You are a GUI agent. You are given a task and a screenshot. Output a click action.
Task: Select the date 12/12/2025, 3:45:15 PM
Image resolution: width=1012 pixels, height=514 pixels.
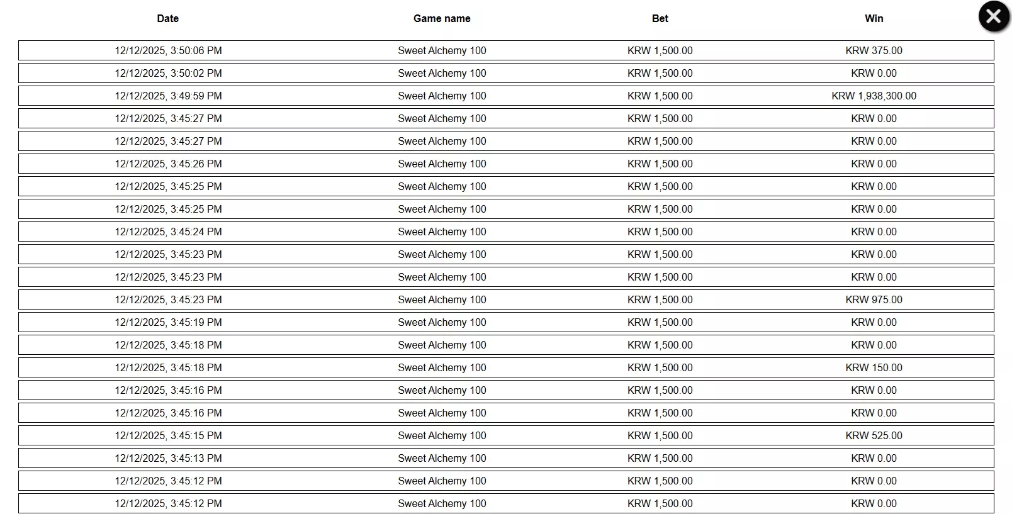tap(168, 435)
